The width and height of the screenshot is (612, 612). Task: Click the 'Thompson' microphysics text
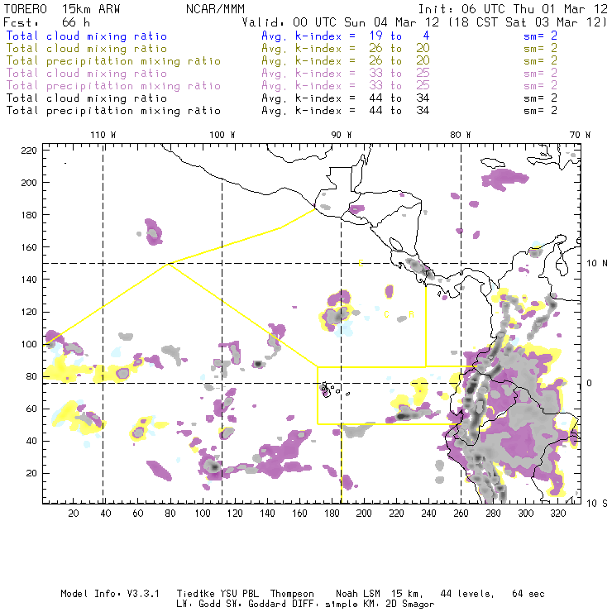[x=292, y=594]
